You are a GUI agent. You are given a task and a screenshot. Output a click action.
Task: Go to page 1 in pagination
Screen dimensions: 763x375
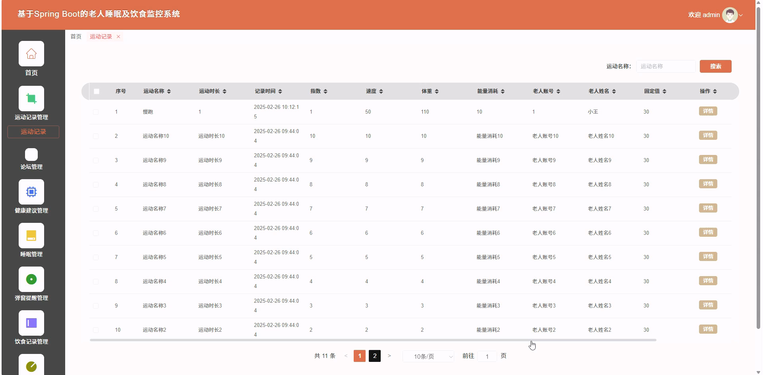[360, 356]
